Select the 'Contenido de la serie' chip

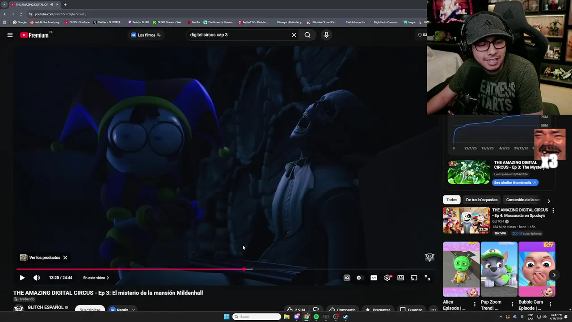click(x=522, y=200)
